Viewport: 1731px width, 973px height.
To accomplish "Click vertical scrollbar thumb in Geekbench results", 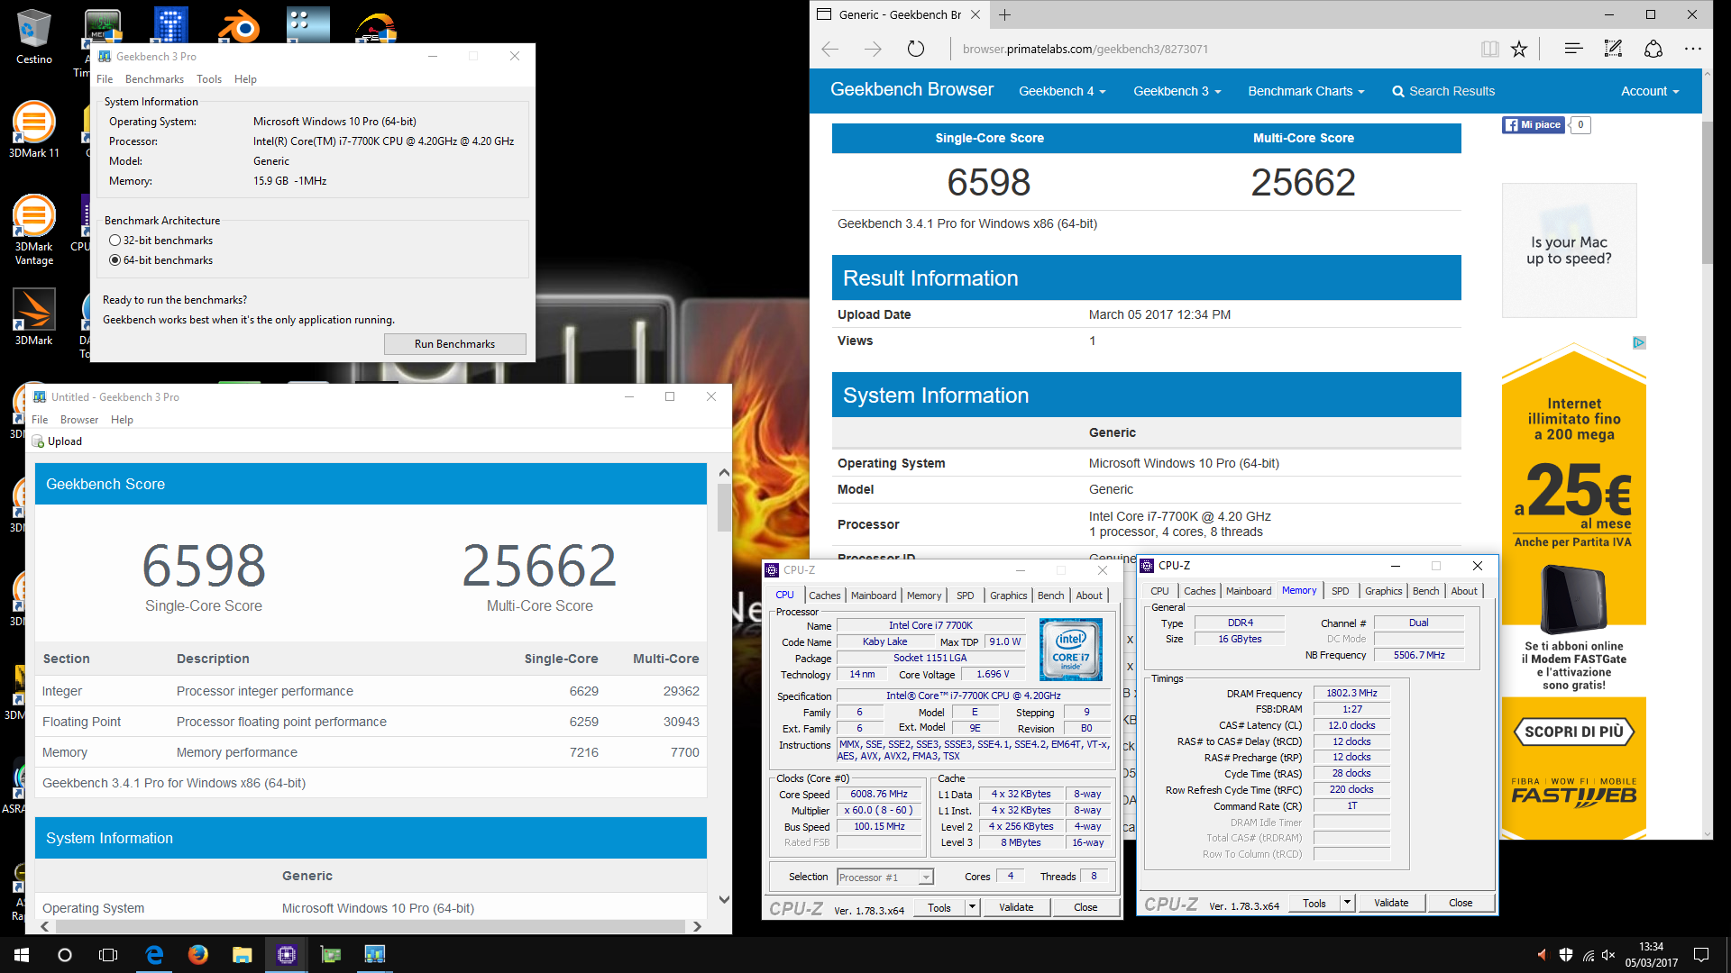I will (x=724, y=507).
